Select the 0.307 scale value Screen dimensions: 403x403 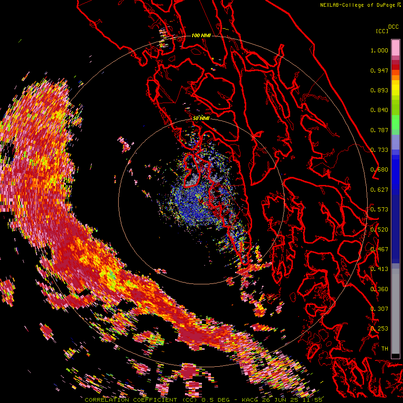pos(379,309)
